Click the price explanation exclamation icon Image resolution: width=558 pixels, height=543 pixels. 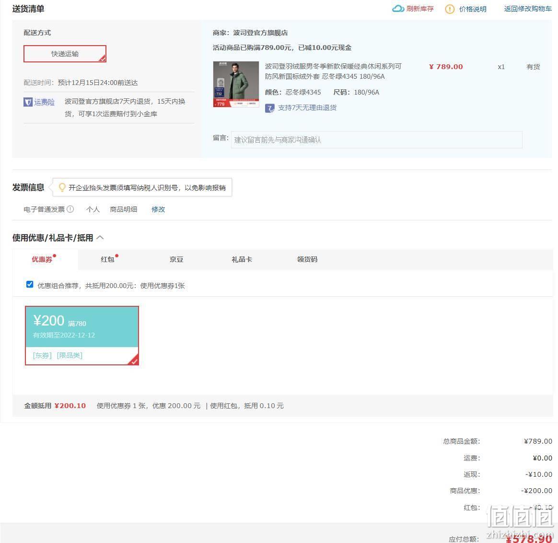point(450,9)
